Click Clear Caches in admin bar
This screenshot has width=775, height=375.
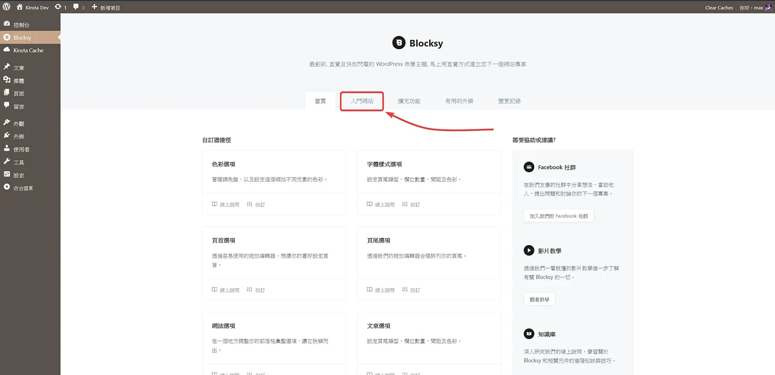pos(719,8)
